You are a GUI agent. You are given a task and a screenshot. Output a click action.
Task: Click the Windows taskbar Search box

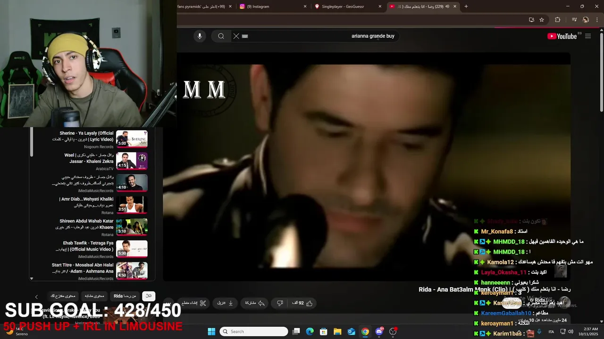pos(254,331)
